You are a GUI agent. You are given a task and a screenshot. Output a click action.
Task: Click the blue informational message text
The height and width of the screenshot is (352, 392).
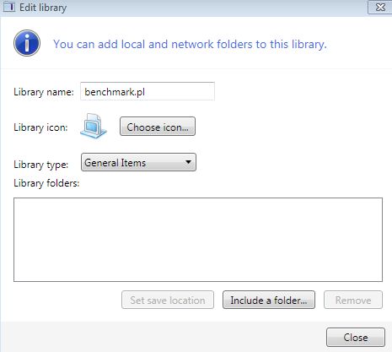tap(190, 44)
